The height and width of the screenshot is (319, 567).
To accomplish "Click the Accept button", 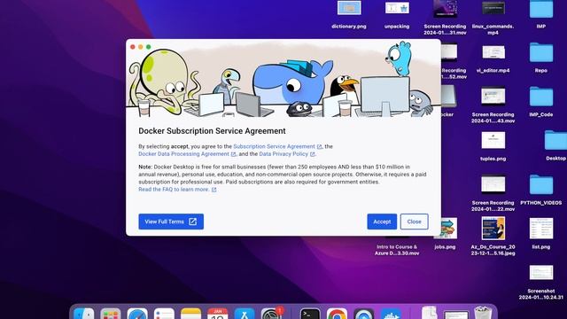I will (x=382, y=222).
